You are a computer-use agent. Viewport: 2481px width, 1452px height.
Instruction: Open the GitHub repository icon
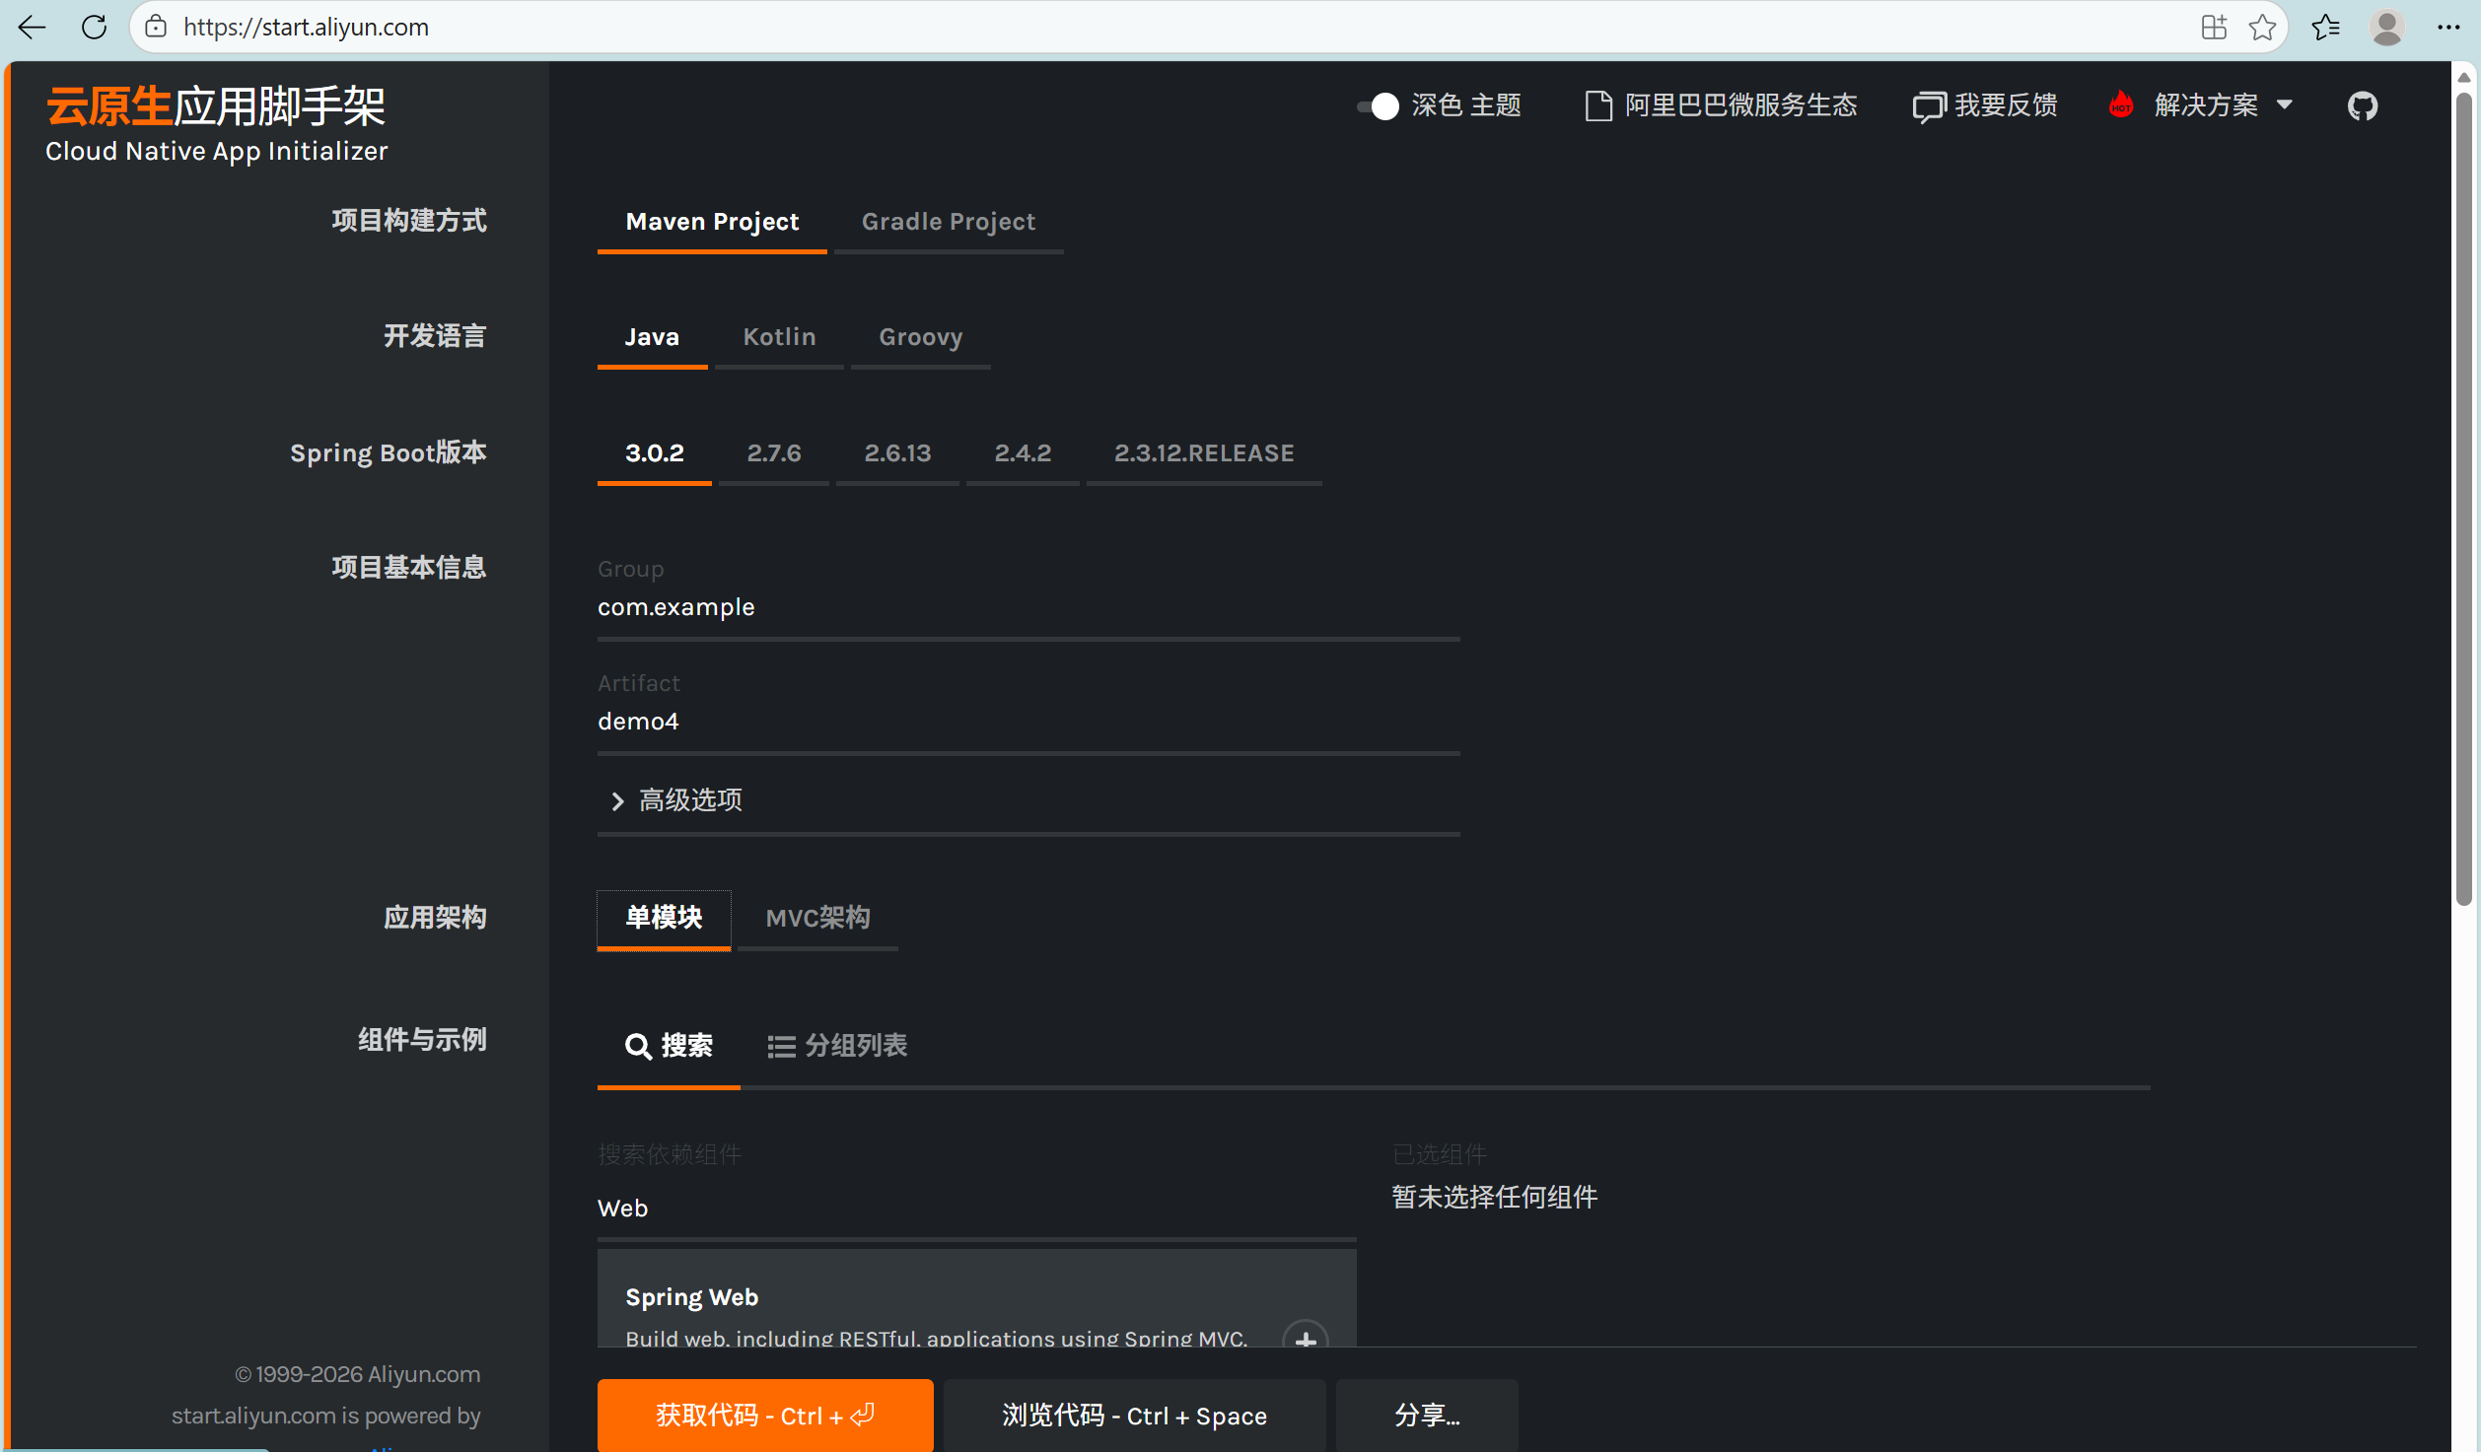[2362, 105]
